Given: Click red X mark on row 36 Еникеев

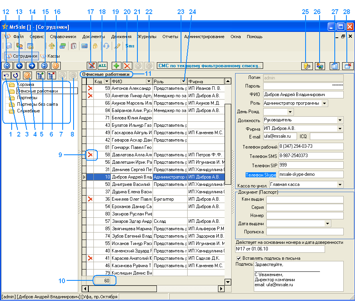Looking at the screenshot, I should 90,199.
